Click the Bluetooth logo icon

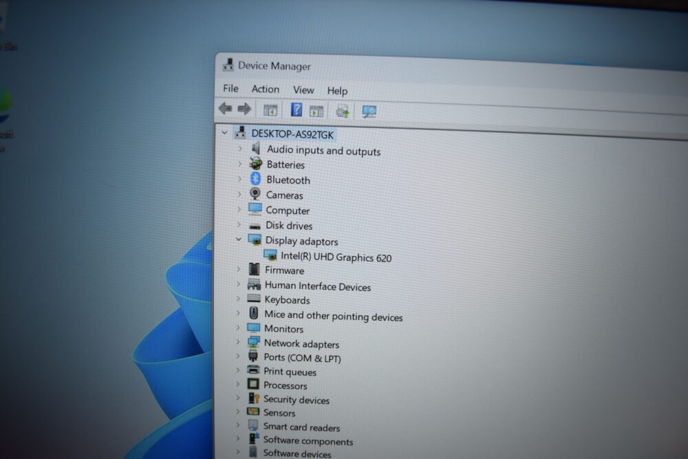255,179
